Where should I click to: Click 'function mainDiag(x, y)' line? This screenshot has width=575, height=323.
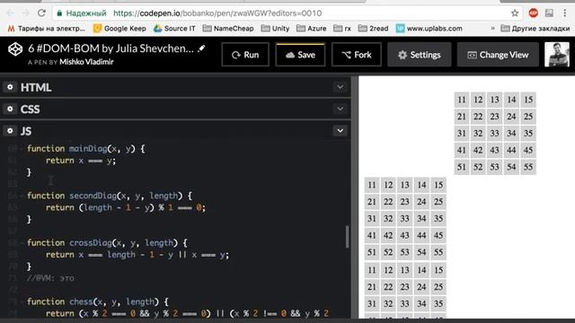[86, 149]
